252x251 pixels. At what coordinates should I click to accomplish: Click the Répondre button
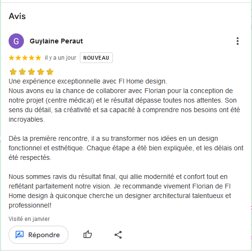point(38,235)
